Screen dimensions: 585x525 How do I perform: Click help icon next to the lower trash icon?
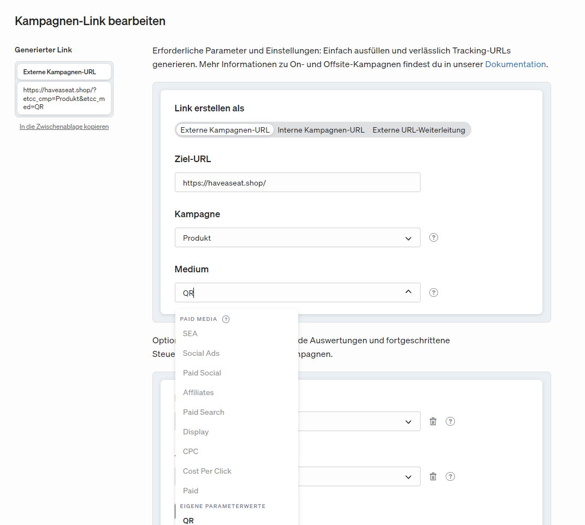450,476
